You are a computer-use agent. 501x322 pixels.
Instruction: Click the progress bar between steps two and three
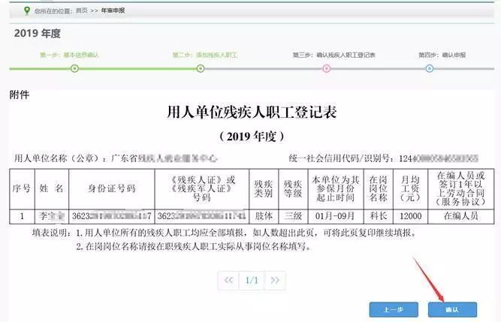coord(263,68)
